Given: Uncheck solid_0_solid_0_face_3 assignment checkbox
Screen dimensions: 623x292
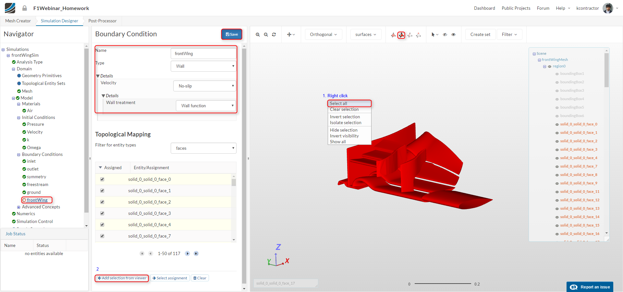Looking at the screenshot, I should coord(102,213).
